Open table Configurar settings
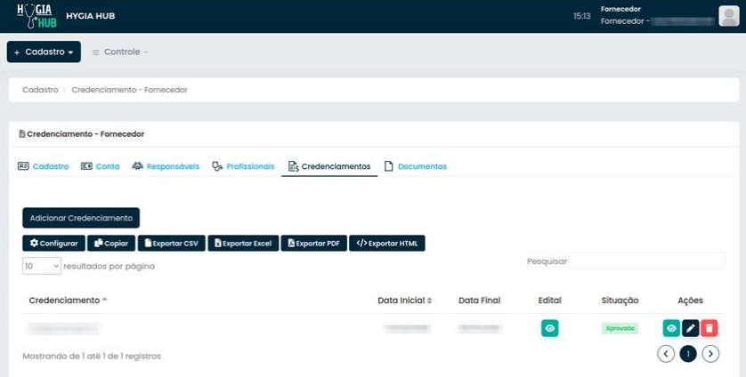 (x=53, y=243)
